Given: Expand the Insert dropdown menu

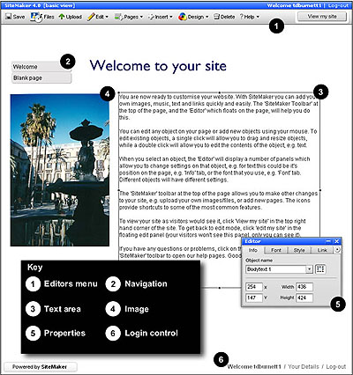Looking at the screenshot, I should click(x=161, y=17).
